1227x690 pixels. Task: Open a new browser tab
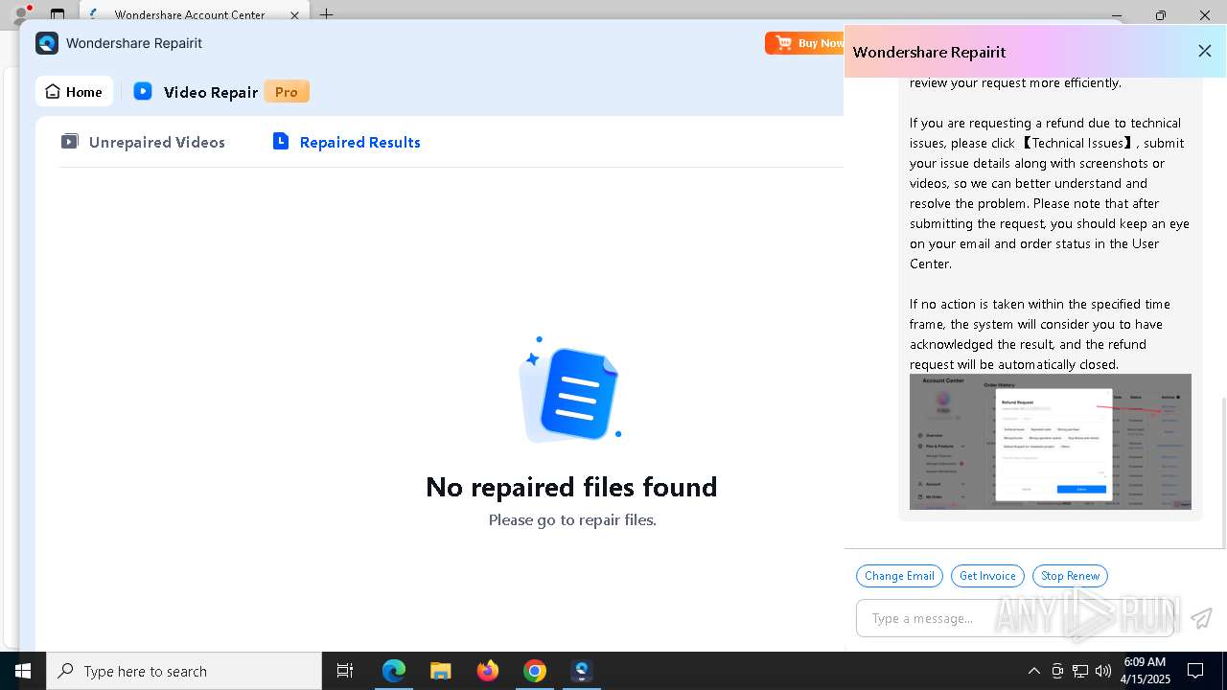(x=327, y=14)
